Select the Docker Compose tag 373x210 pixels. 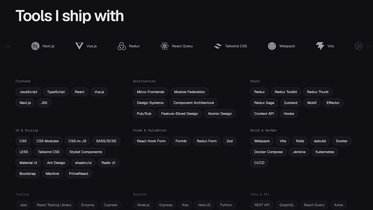pos(268,152)
